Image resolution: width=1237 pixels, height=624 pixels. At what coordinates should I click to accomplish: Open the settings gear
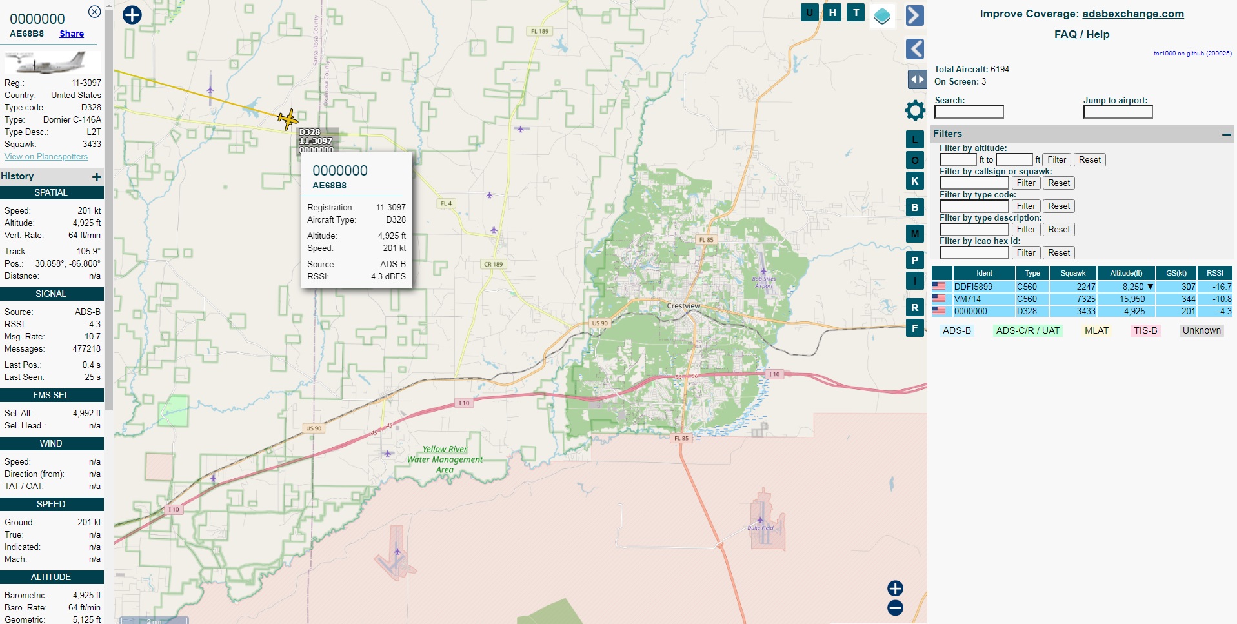coord(915,110)
